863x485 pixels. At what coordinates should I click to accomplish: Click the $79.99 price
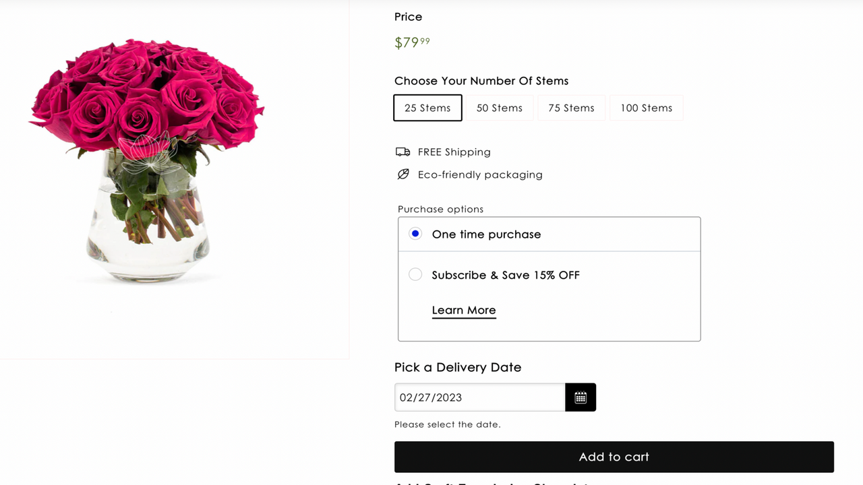tap(412, 42)
